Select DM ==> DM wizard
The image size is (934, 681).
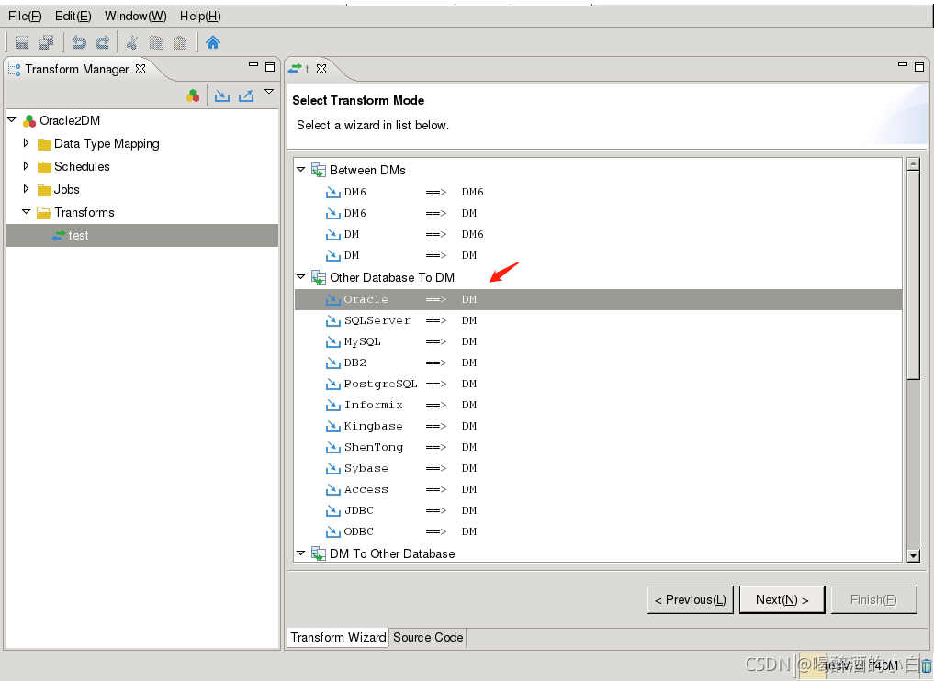(x=598, y=255)
